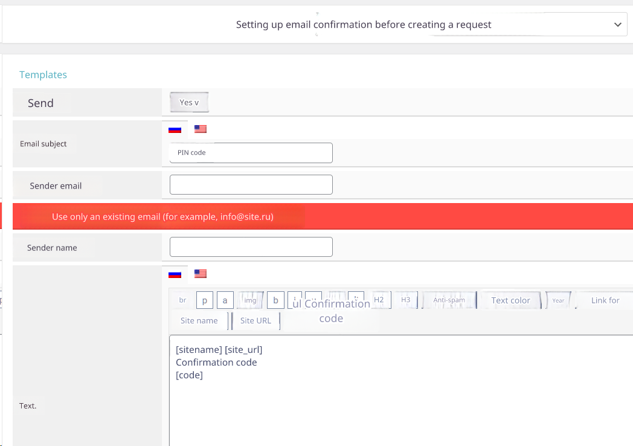
Task: Open the Send Yes dropdown
Action: (189, 103)
